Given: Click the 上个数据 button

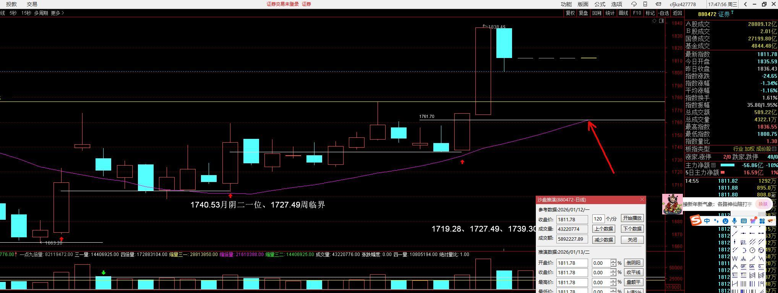Looking at the screenshot, I should click(x=604, y=229).
